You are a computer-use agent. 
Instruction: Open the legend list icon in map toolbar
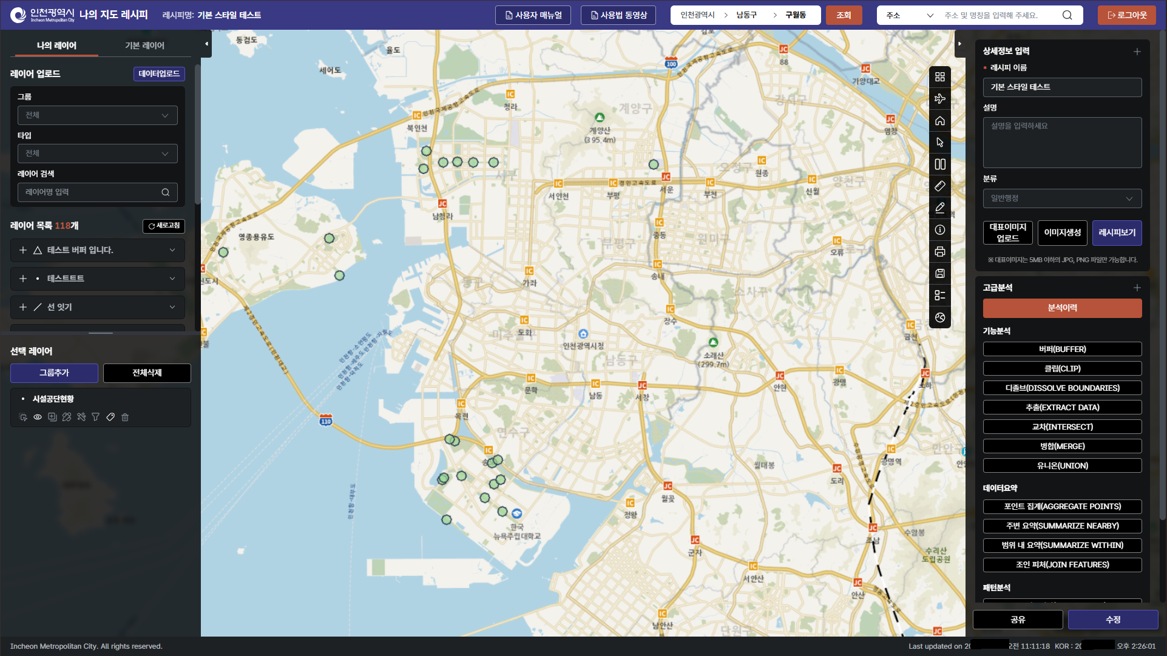point(939,296)
